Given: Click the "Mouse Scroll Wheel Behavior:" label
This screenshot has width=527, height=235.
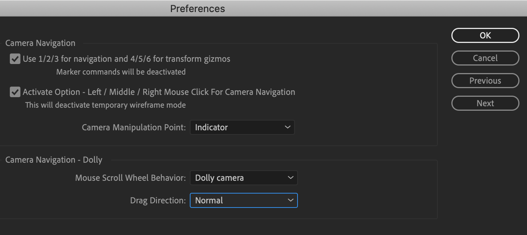Looking at the screenshot, I should click(130, 178).
